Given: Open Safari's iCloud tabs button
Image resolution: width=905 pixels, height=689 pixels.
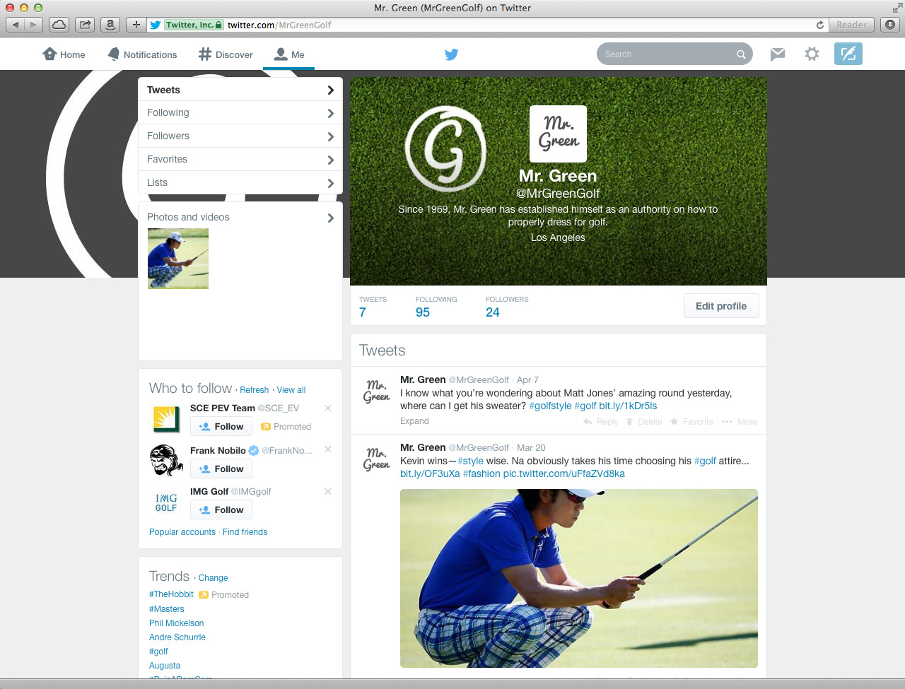Looking at the screenshot, I should 59,25.
